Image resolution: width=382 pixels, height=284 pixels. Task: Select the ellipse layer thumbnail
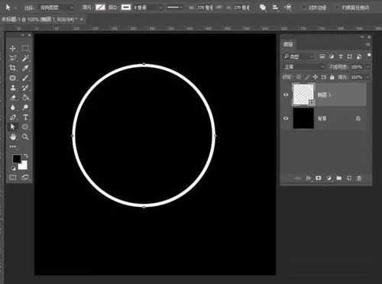[303, 95]
